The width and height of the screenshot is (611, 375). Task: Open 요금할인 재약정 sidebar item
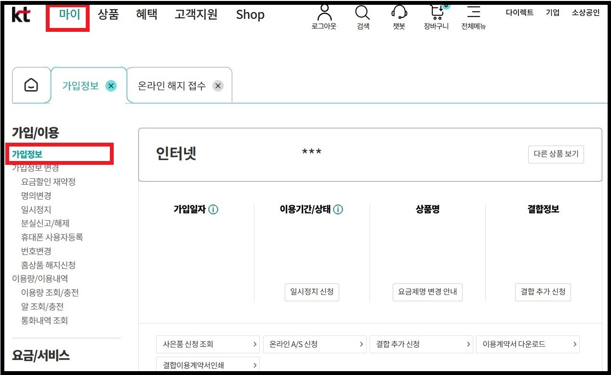(x=48, y=182)
